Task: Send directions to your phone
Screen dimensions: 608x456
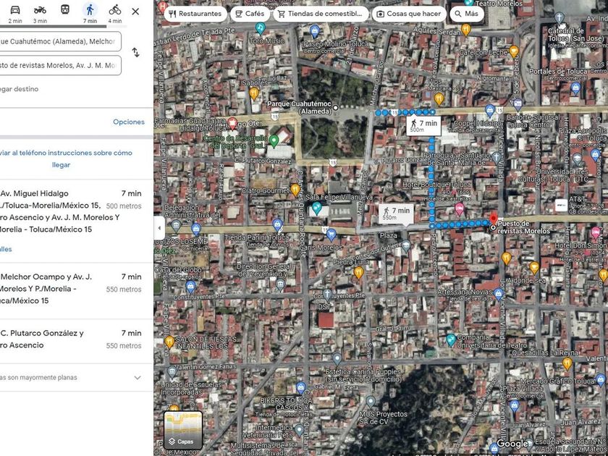Action: tap(65, 159)
